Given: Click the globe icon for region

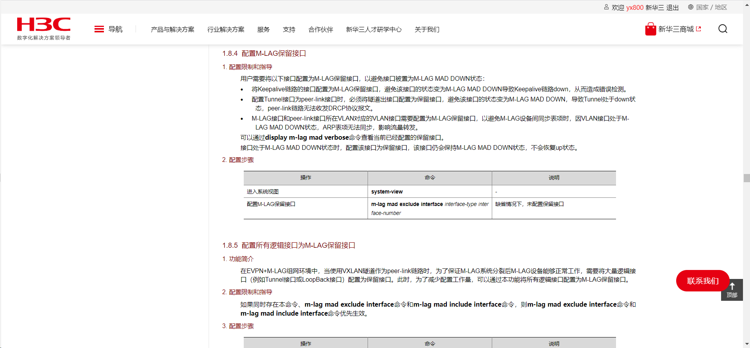Looking at the screenshot, I should tap(691, 7).
